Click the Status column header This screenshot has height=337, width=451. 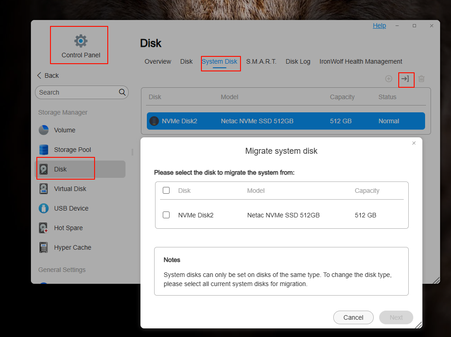387,97
